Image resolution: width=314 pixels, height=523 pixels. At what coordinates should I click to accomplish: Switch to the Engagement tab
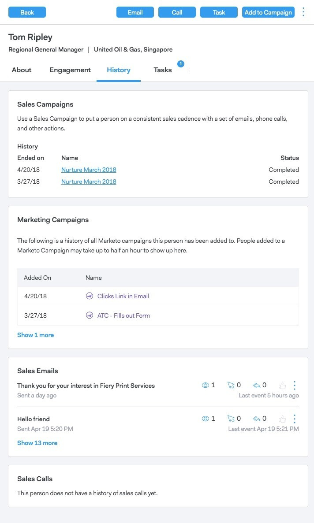70,70
